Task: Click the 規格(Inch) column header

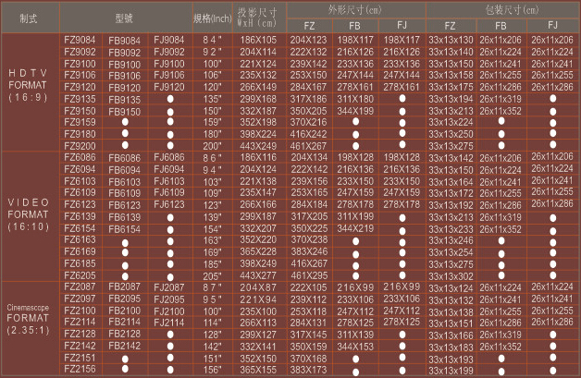Action: (x=212, y=18)
